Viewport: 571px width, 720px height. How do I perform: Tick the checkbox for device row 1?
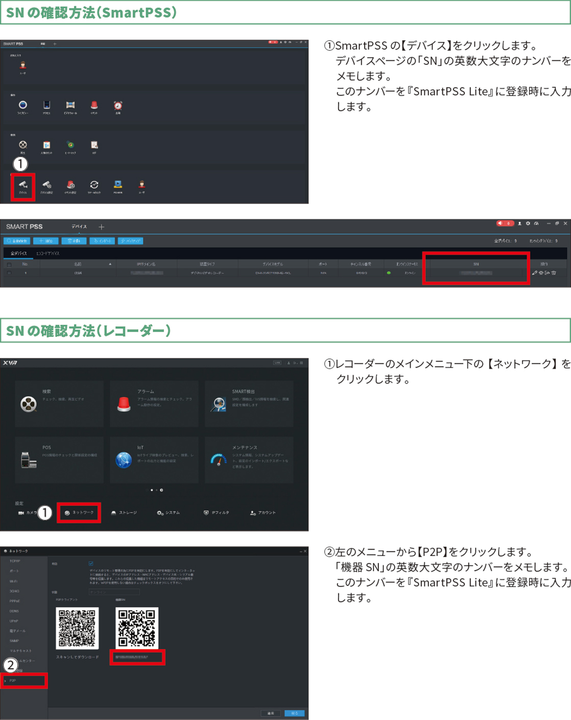pyautogui.click(x=9, y=273)
